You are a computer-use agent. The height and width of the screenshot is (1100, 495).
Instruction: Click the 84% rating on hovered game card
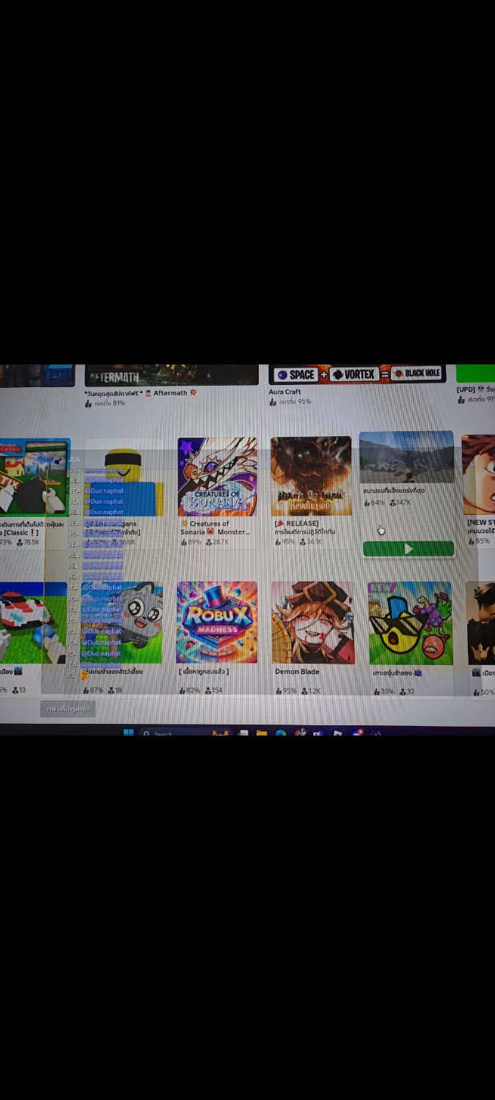(x=374, y=502)
